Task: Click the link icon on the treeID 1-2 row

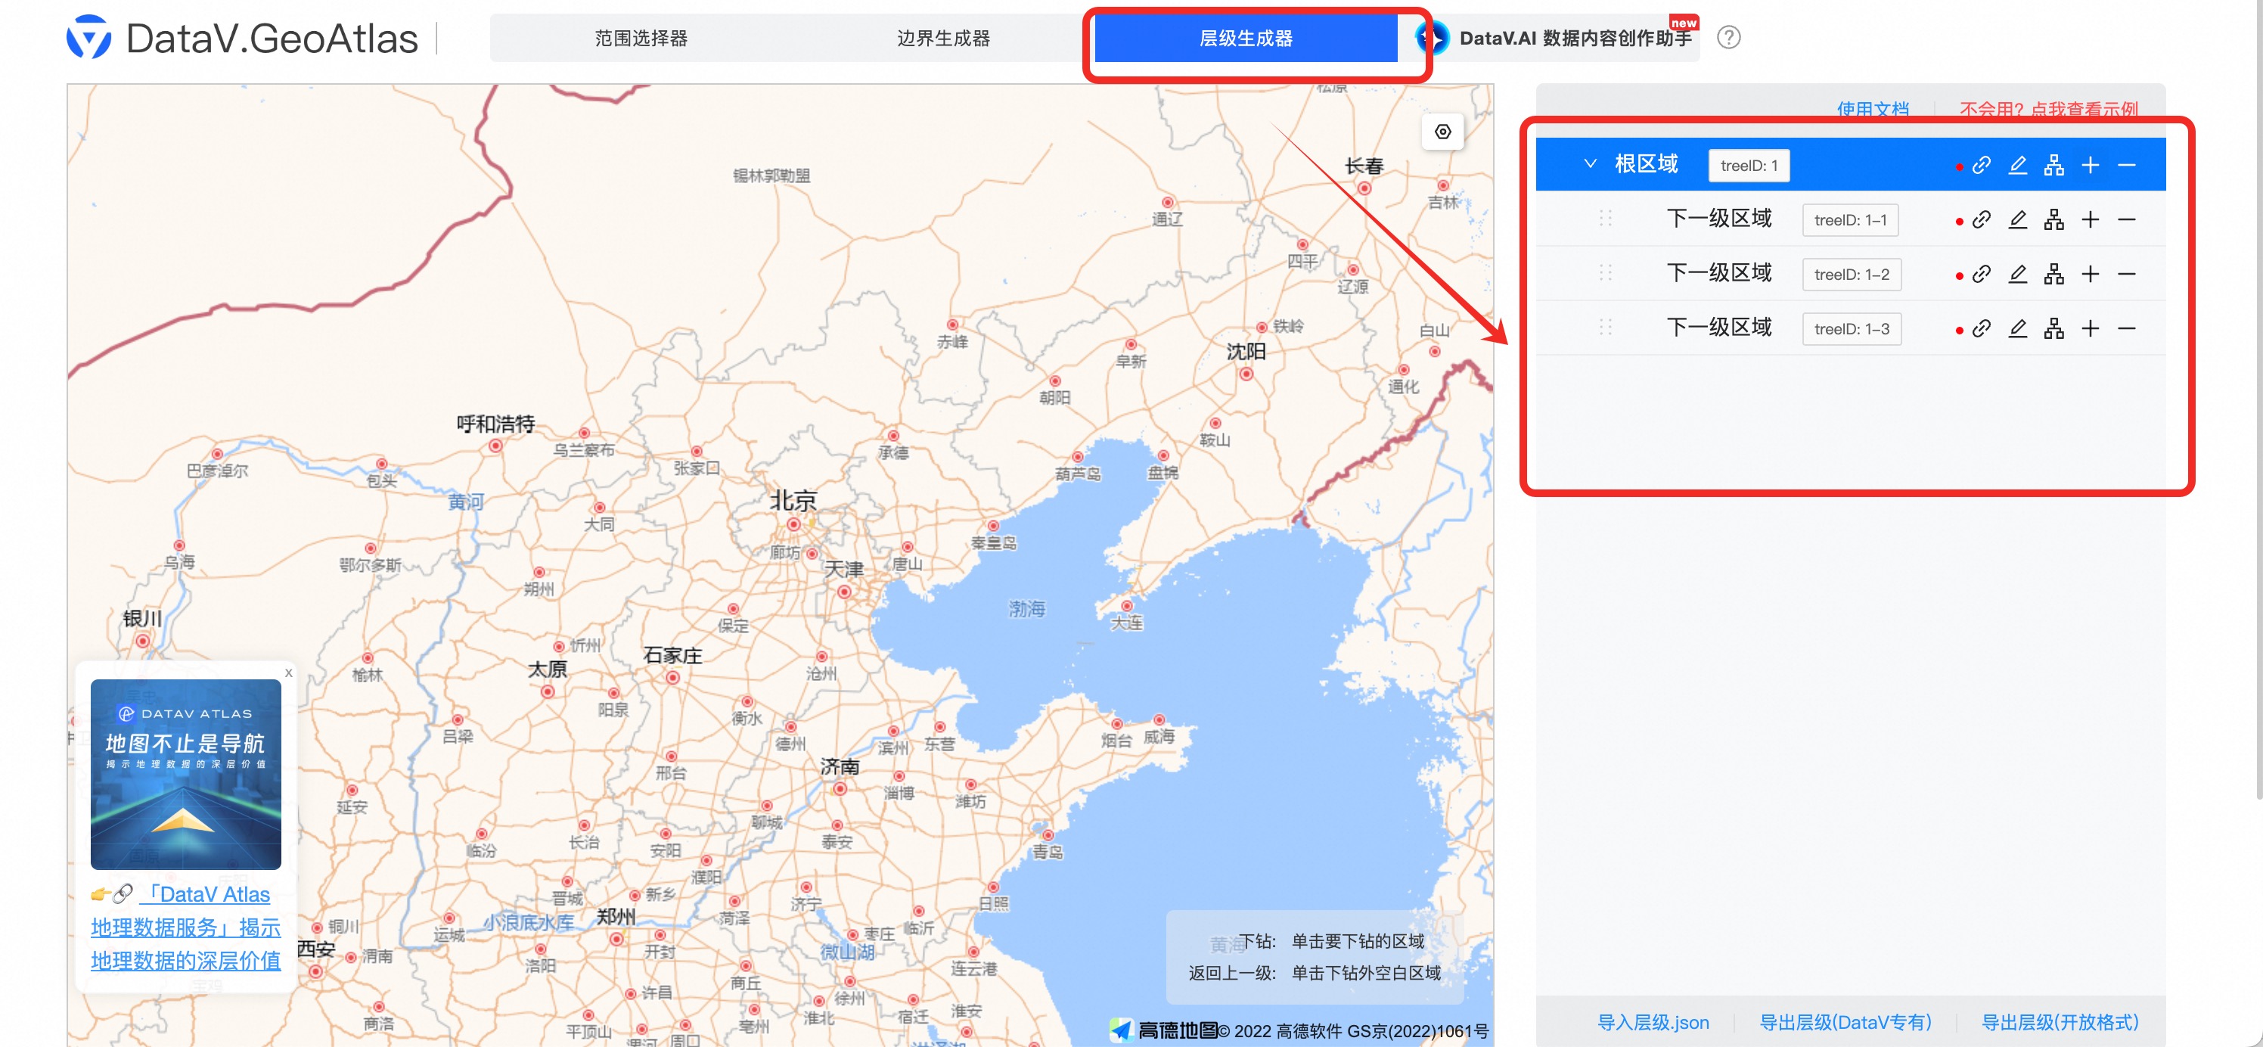Action: click(1981, 273)
